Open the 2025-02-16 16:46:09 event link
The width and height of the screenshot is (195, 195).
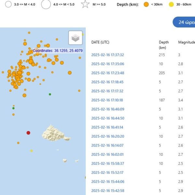pos(108,109)
